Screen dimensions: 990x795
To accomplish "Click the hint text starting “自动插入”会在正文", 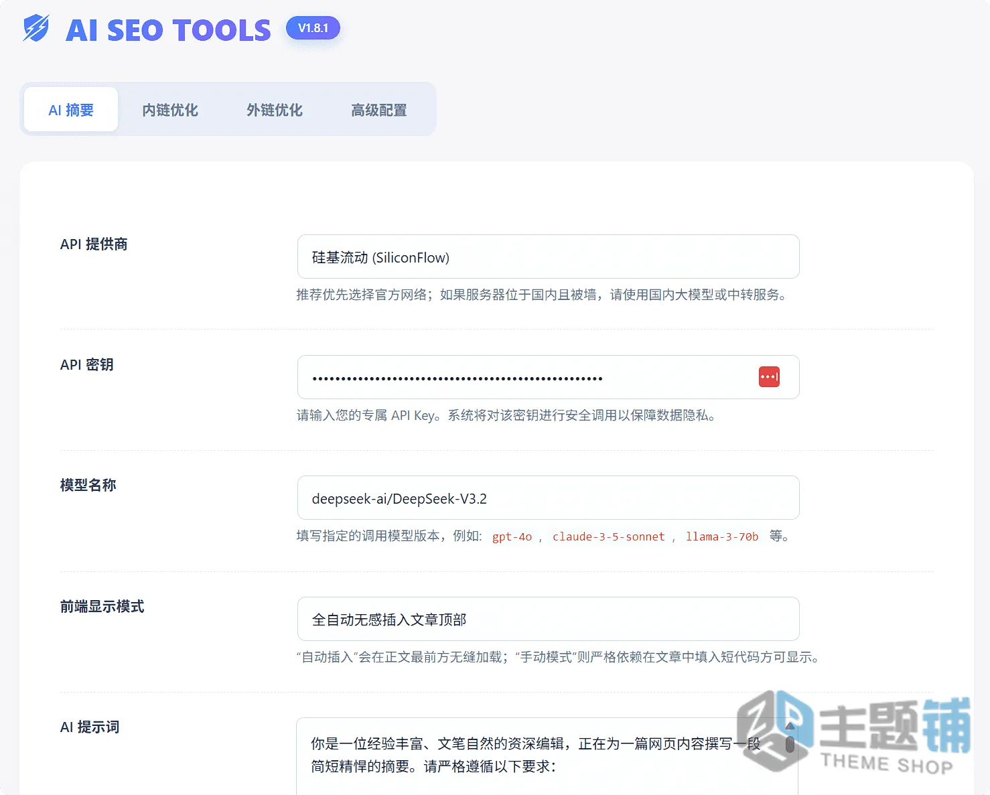I will coord(560,657).
